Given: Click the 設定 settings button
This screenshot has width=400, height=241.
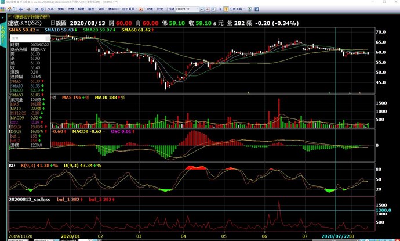Looking at the screenshot, I should click(x=159, y=9).
